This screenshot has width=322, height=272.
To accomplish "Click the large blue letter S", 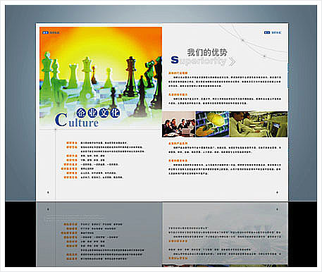I will click(x=175, y=60).
